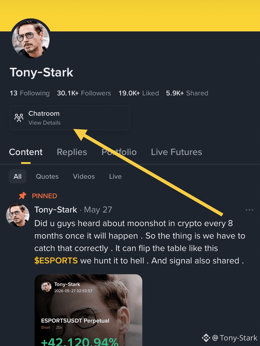The width and height of the screenshot is (260, 346).
Task: Filter posts by Live
Action: (115, 176)
